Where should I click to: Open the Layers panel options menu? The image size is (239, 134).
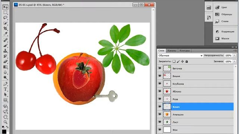point(235,51)
